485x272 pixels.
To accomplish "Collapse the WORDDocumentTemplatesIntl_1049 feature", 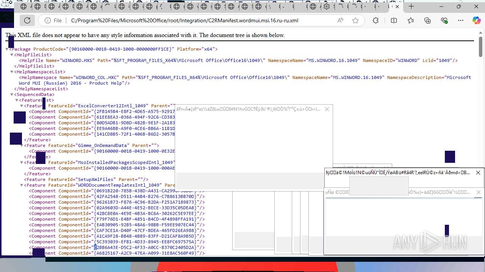I will tap(22, 185).
